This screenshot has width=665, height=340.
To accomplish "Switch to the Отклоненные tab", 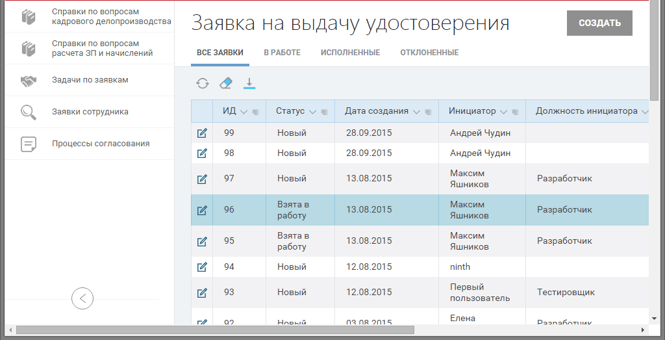I will tap(429, 53).
